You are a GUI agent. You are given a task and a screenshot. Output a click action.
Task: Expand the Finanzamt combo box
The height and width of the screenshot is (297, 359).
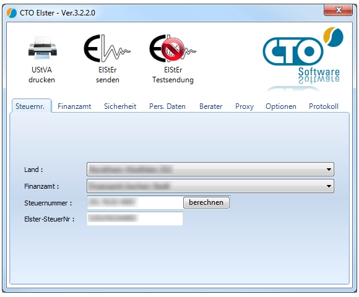[210, 186]
